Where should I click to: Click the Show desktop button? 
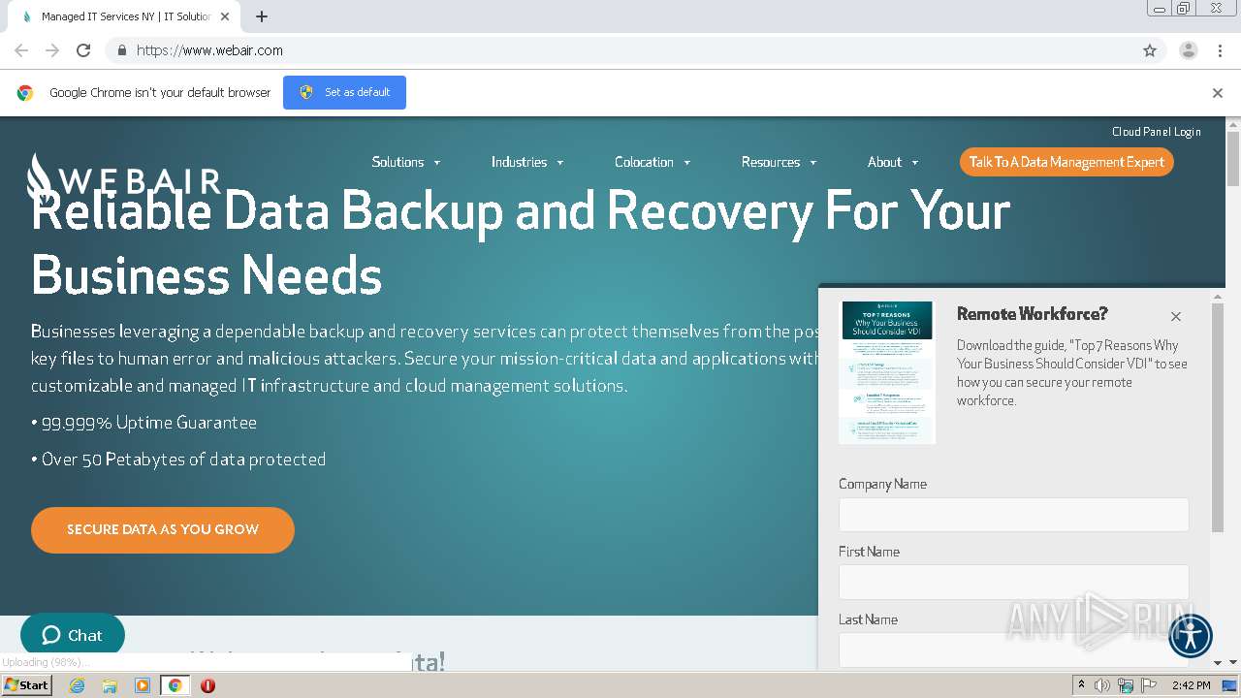[1230, 685]
